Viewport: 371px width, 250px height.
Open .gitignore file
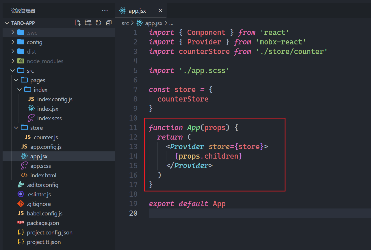(x=39, y=204)
